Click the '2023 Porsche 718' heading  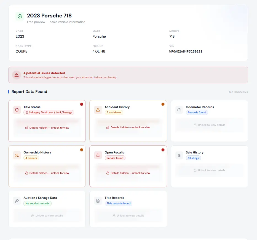(49, 15)
